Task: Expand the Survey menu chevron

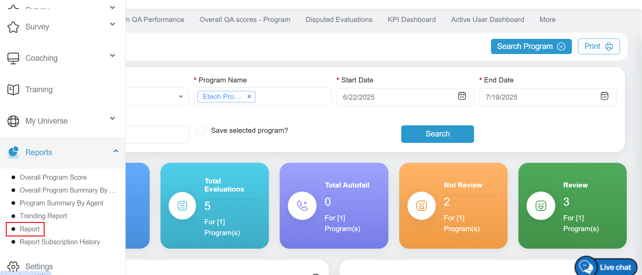Action: click(x=112, y=24)
